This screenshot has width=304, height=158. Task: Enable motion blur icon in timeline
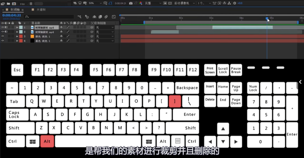pos(106,17)
